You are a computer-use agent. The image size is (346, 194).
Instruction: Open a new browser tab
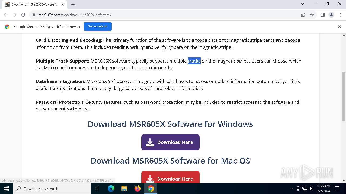click(73, 5)
